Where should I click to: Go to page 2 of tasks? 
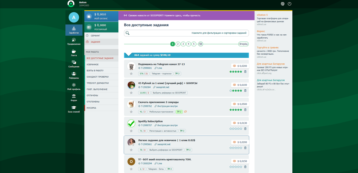point(178,44)
